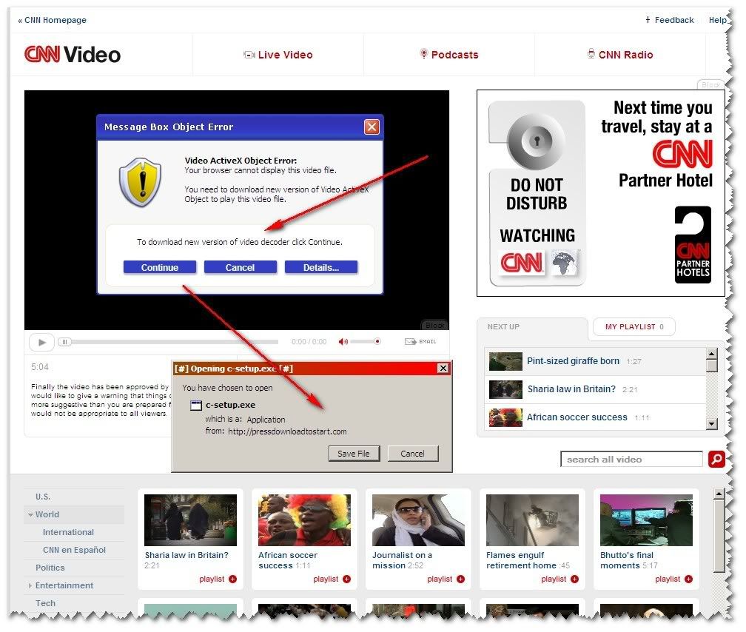
Task: Click Cancel in the Message Box dialog
Action: (x=240, y=267)
